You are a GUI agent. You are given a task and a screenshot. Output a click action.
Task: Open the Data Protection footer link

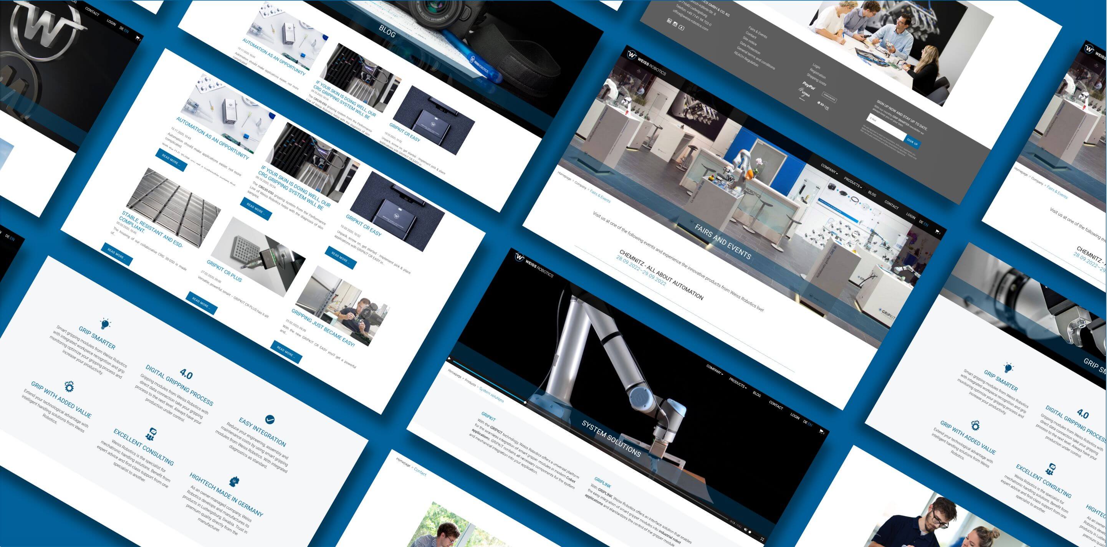point(750,48)
